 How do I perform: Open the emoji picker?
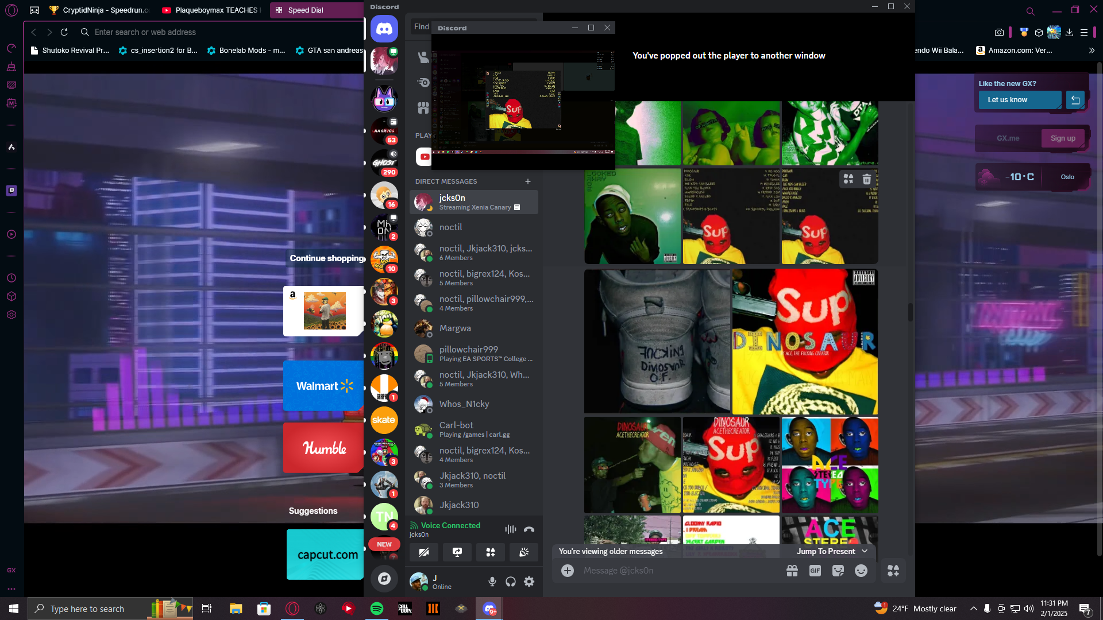[861, 571]
